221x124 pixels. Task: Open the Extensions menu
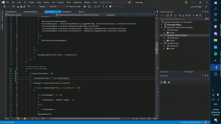(x=77, y=2)
